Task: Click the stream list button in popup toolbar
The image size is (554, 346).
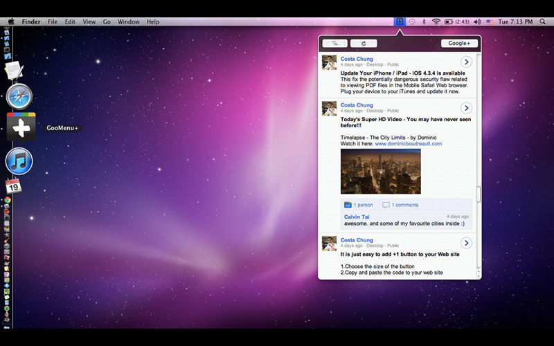Action: click(334, 43)
